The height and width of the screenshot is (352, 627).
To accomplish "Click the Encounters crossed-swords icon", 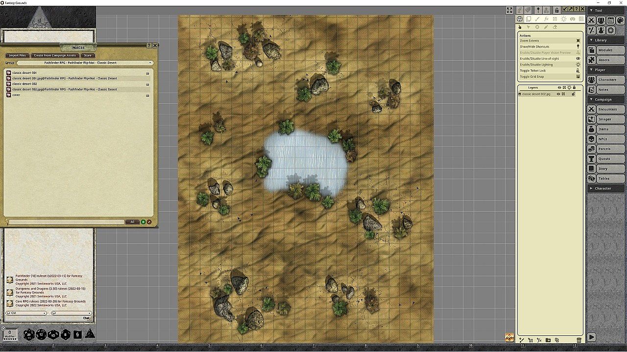I will coord(592,110).
